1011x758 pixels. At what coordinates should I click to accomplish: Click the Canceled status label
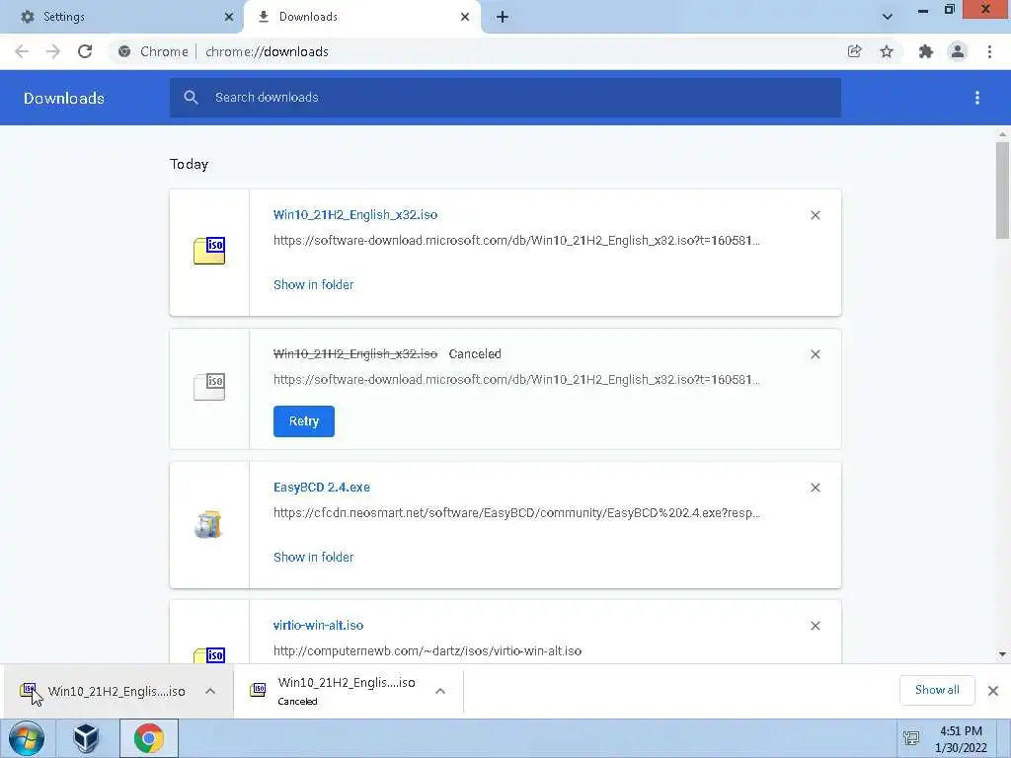coord(475,354)
